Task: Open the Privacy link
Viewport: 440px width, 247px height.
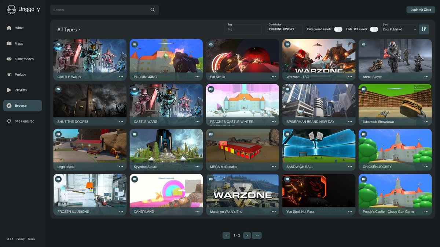Action: [x=21, y=239]
